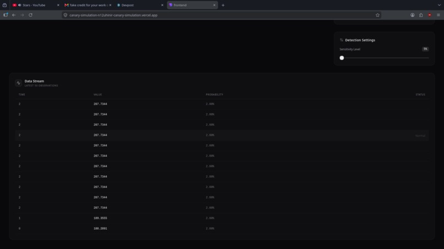
Task: Click the Sensitivity Level slider track
Action: 385,58
